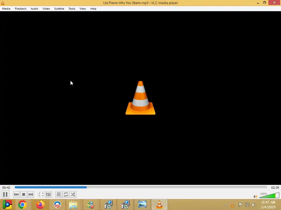Open the red-white-blue circle taskbar app
Image resolution: width=281 pixels, height=210 pixels.
(57, 205)
